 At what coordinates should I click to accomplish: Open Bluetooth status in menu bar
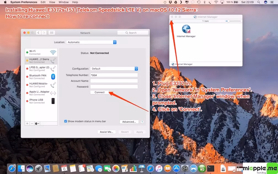point(204,2)
